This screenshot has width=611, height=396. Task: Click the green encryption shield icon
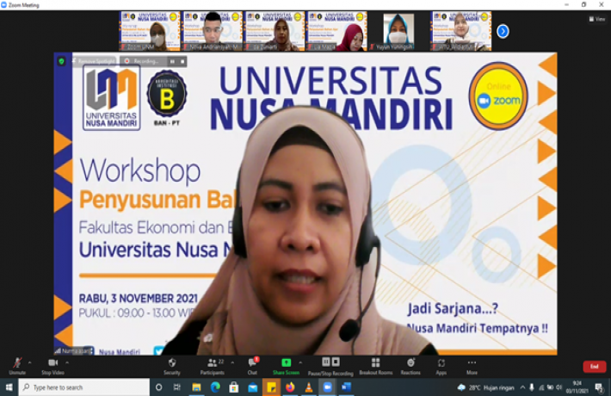(x=61, y=61)
